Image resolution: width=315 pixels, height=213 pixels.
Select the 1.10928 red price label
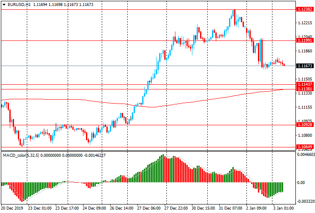pos(305,125)
